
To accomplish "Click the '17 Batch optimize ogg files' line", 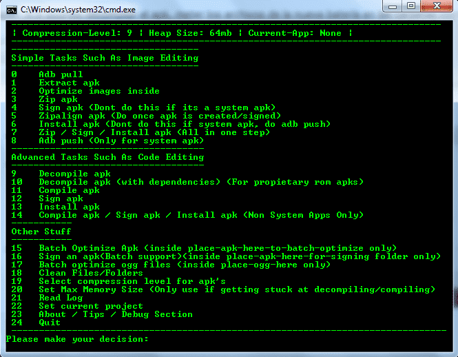I will click(171, 265).
